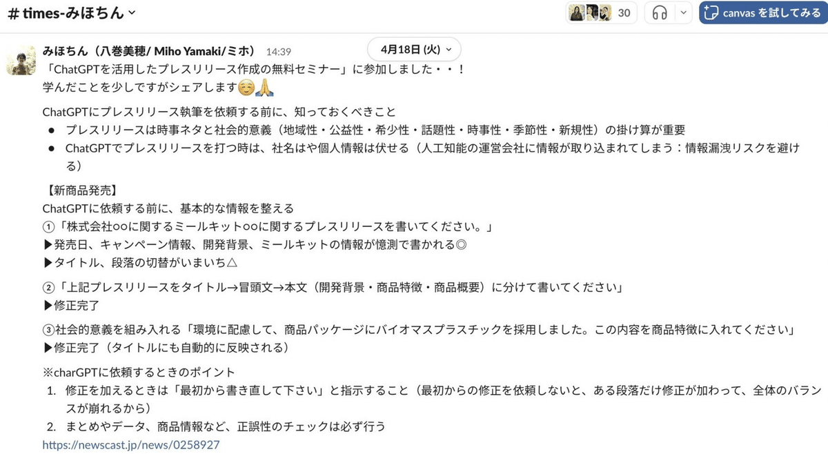The height and width of the screenshot is (454, 828).
Task: Click the 【新商品発売】 heading in message
Action: point(79,190)
